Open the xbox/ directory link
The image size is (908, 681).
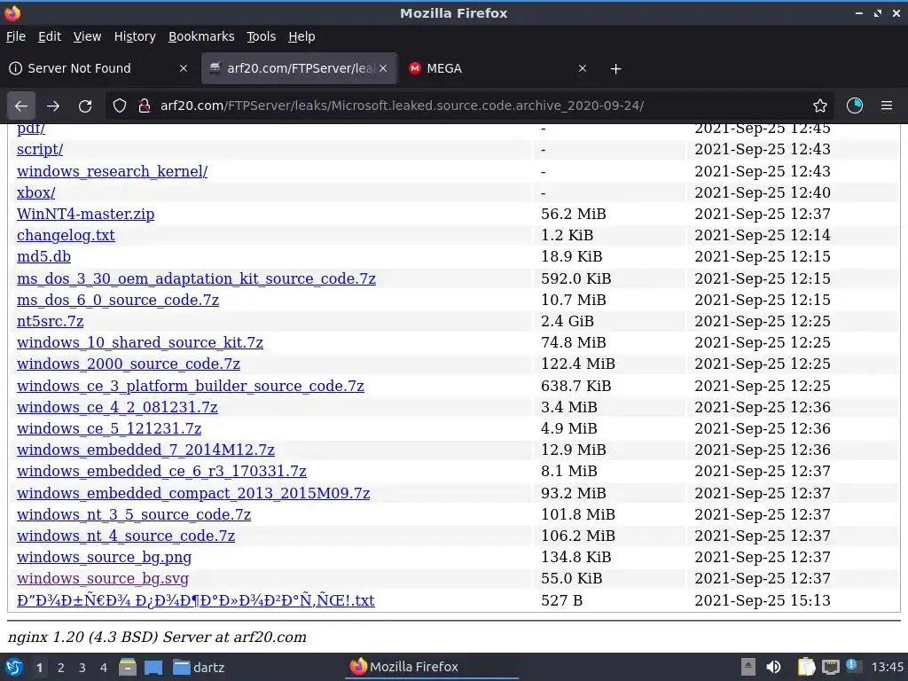35,192
